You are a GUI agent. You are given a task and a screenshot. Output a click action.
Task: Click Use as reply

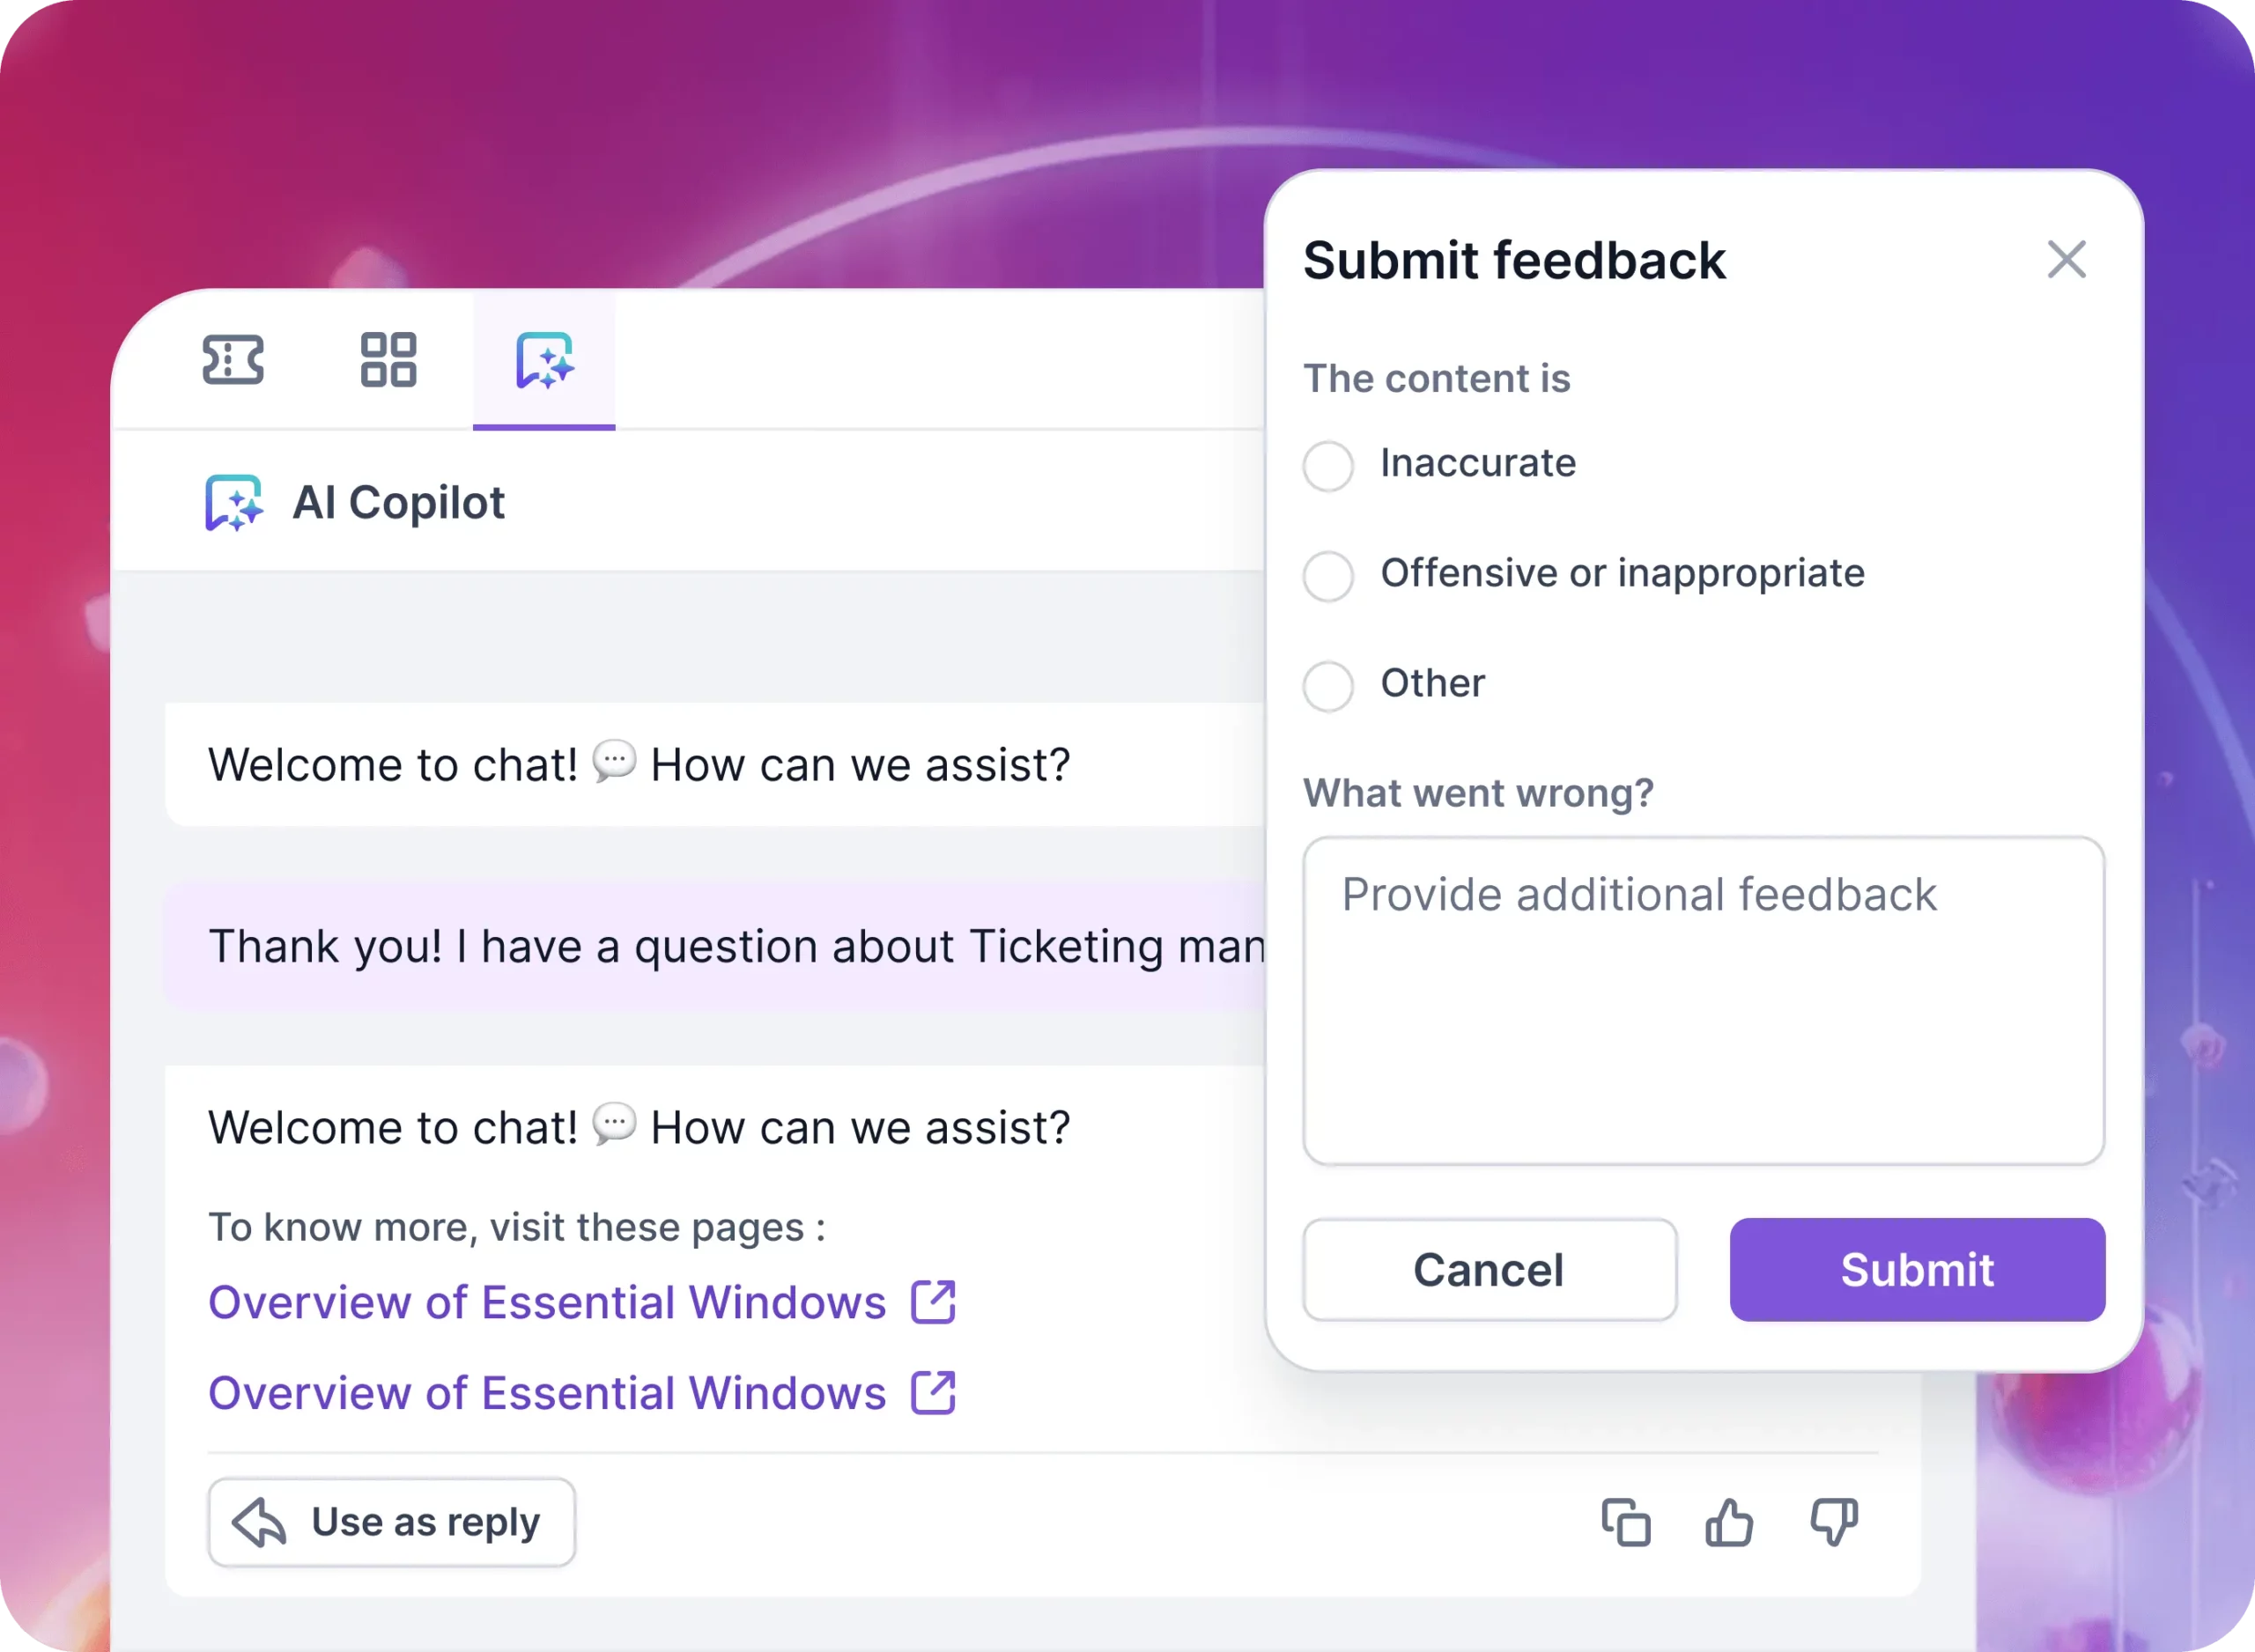click(x=391, y=1521)
